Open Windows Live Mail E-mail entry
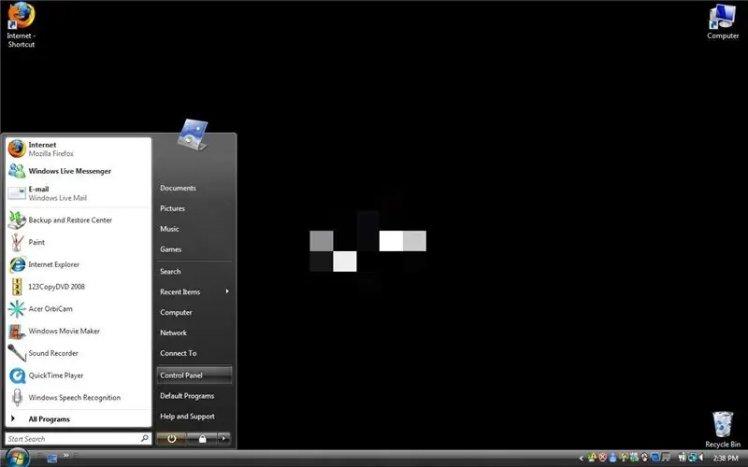Image resolution: width=748 pixels, height=467 pixels. 79,193
